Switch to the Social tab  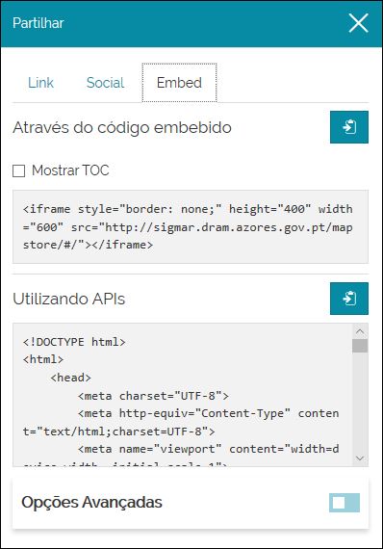[x=105, y=83]
